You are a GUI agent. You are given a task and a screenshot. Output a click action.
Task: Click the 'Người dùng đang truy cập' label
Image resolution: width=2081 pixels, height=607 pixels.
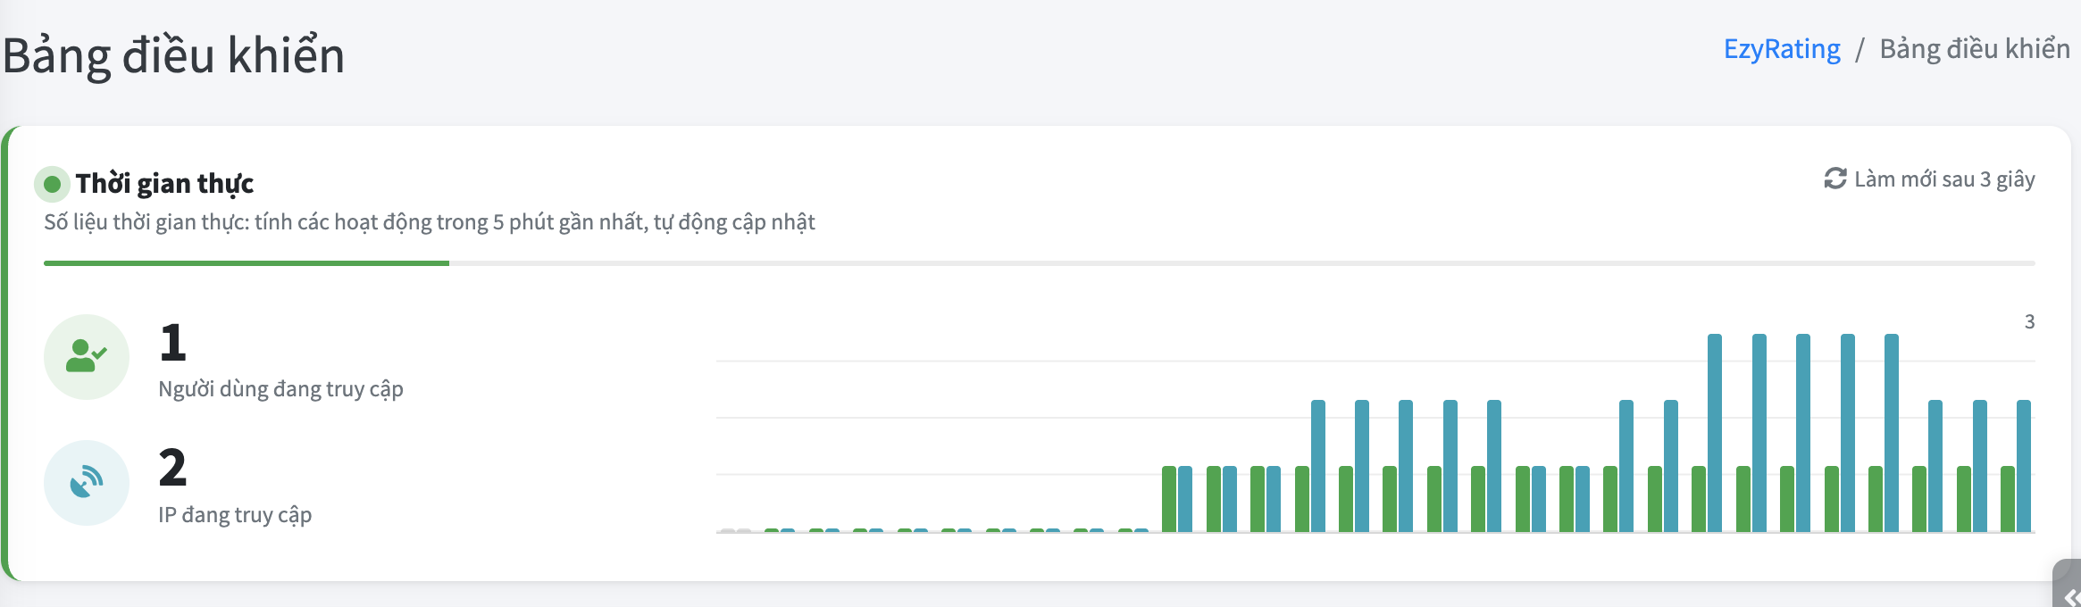(280, 389)
